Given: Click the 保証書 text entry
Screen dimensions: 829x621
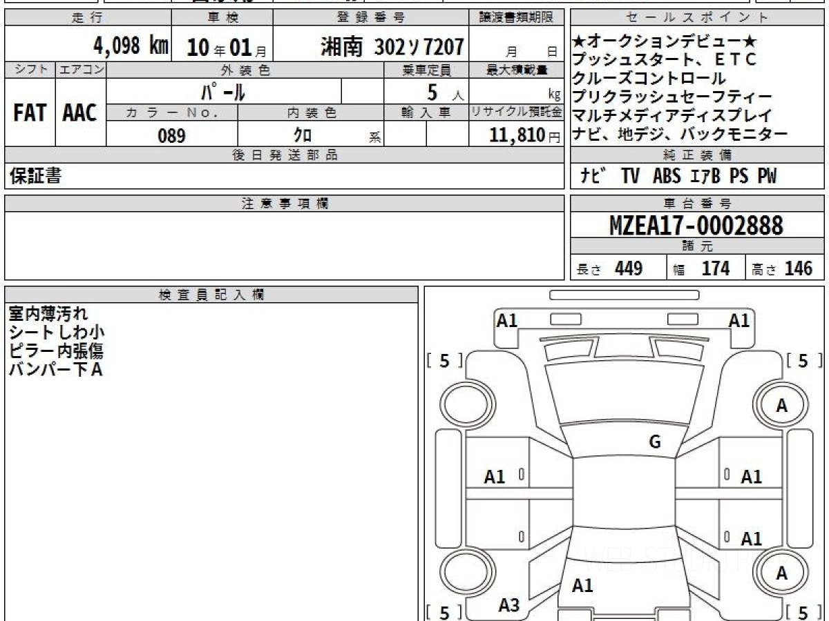Looking at the screenshot, I should 35,177.
